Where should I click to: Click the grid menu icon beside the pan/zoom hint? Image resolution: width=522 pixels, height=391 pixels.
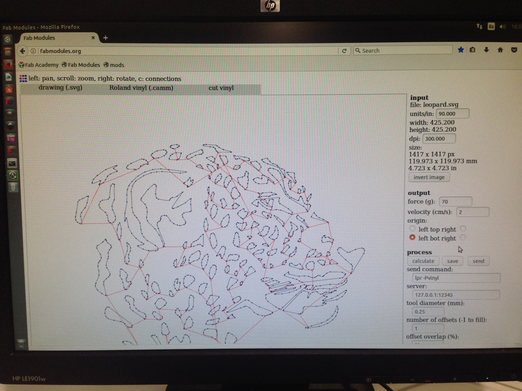23,79
